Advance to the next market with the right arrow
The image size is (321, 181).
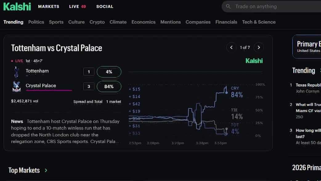259,47
